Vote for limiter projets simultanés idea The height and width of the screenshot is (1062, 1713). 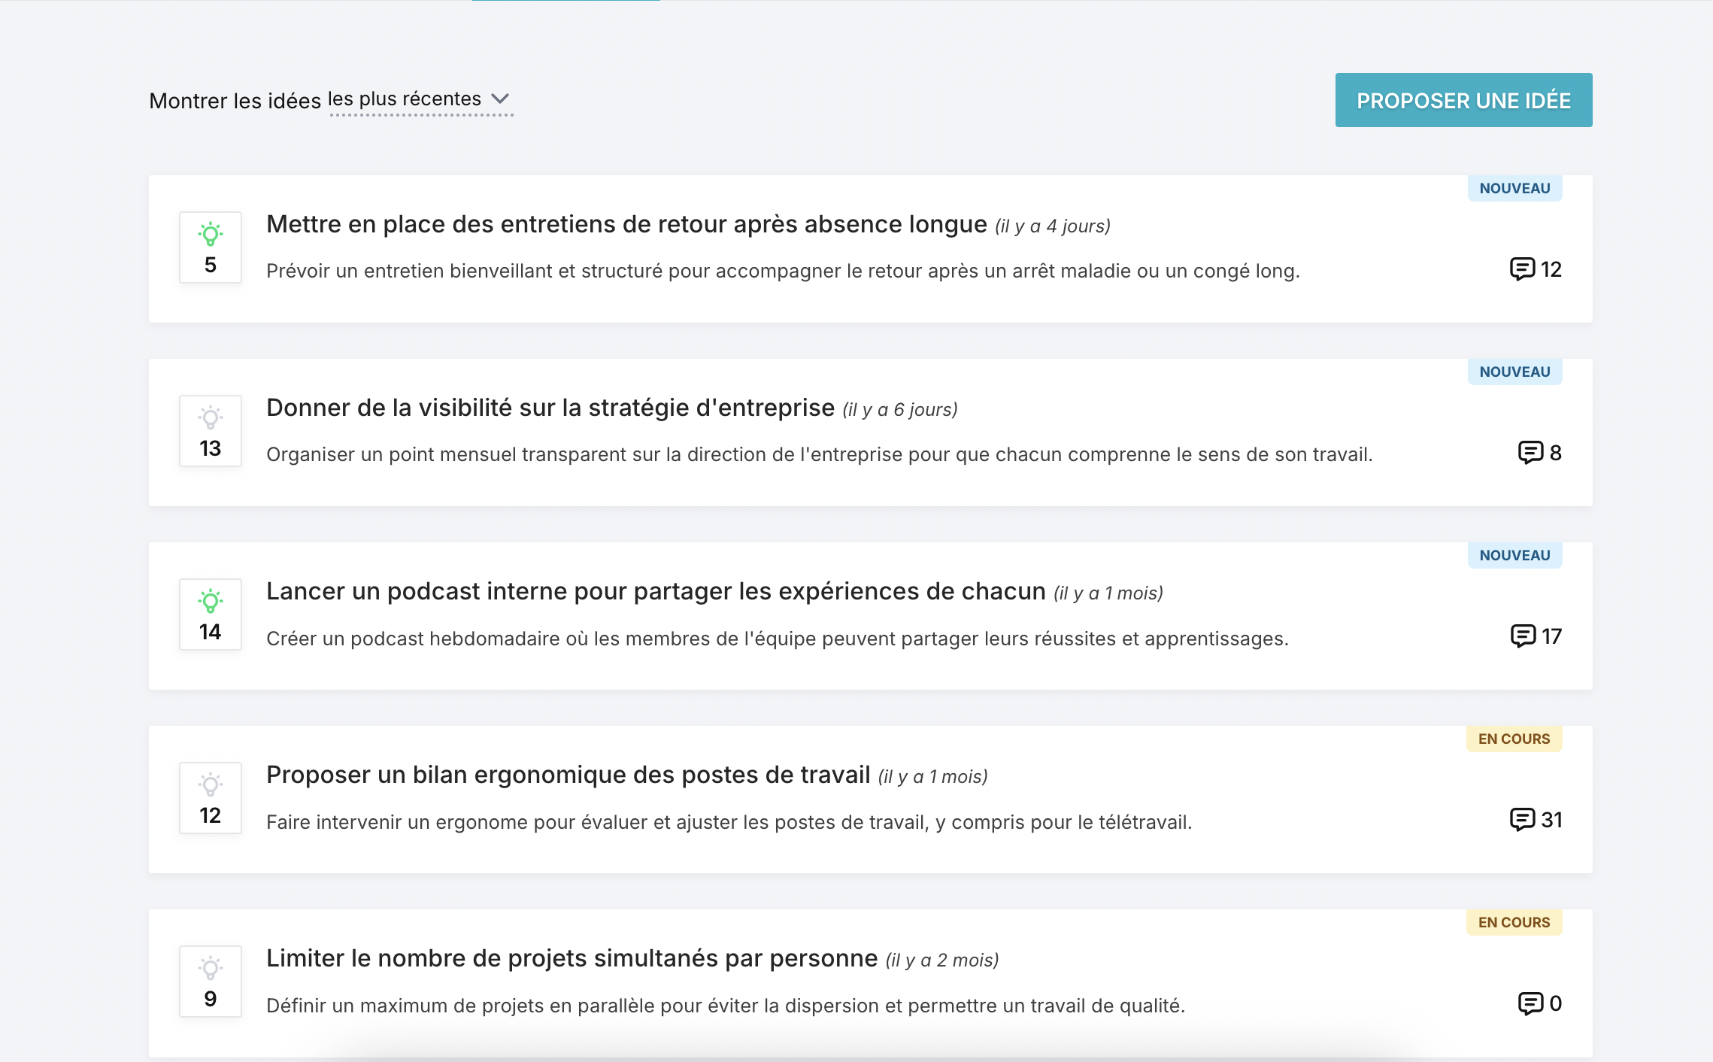pos(211,969)
